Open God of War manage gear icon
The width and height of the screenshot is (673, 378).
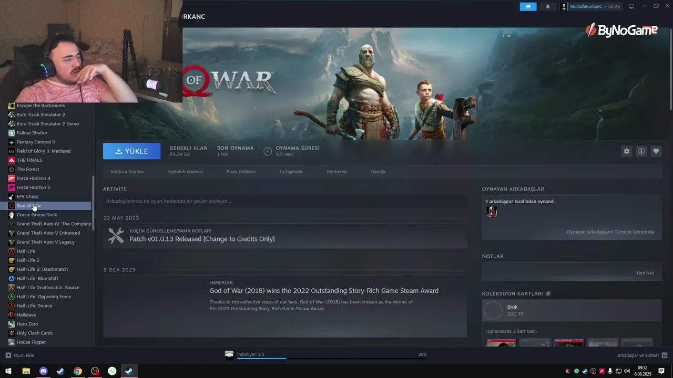click(627, 151)
